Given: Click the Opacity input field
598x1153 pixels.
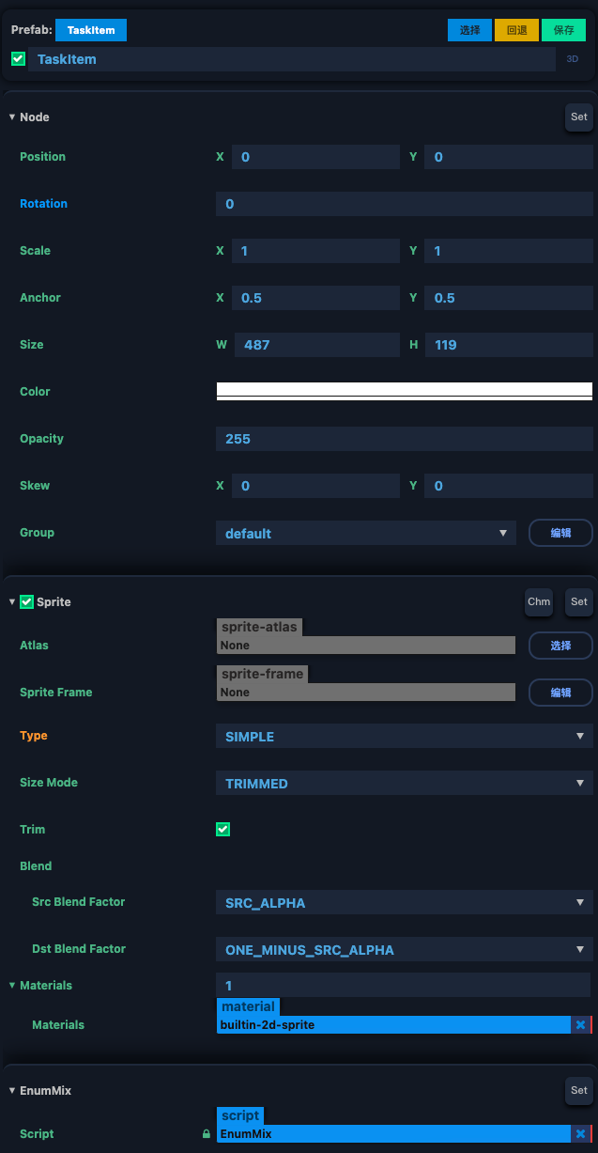Looking at the screenshot, I should pyautogui.click(x=404, y=439).
